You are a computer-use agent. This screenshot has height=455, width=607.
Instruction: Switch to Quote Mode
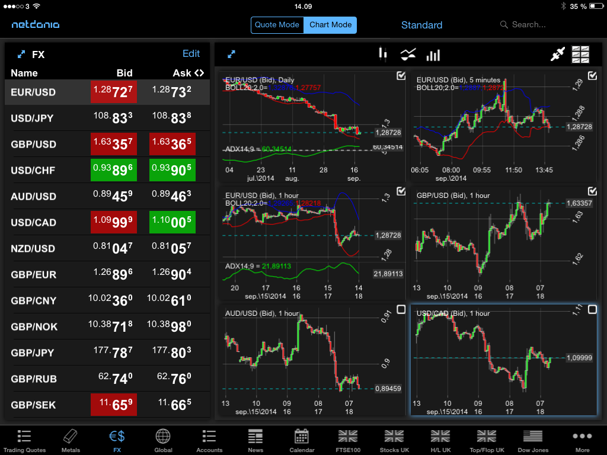click(x=277, y=25)
